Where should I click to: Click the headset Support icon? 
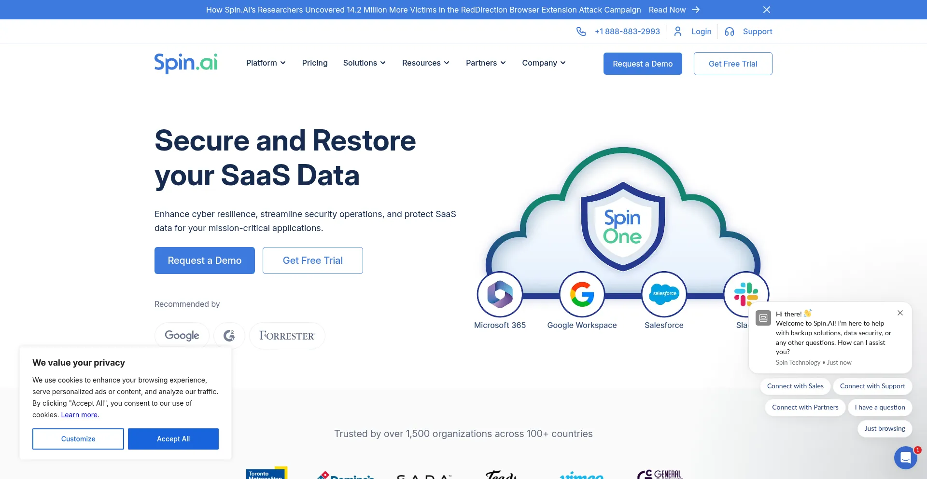pos(729,31)
